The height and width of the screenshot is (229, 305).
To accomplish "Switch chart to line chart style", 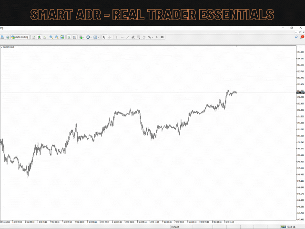I will pos(45,37).
